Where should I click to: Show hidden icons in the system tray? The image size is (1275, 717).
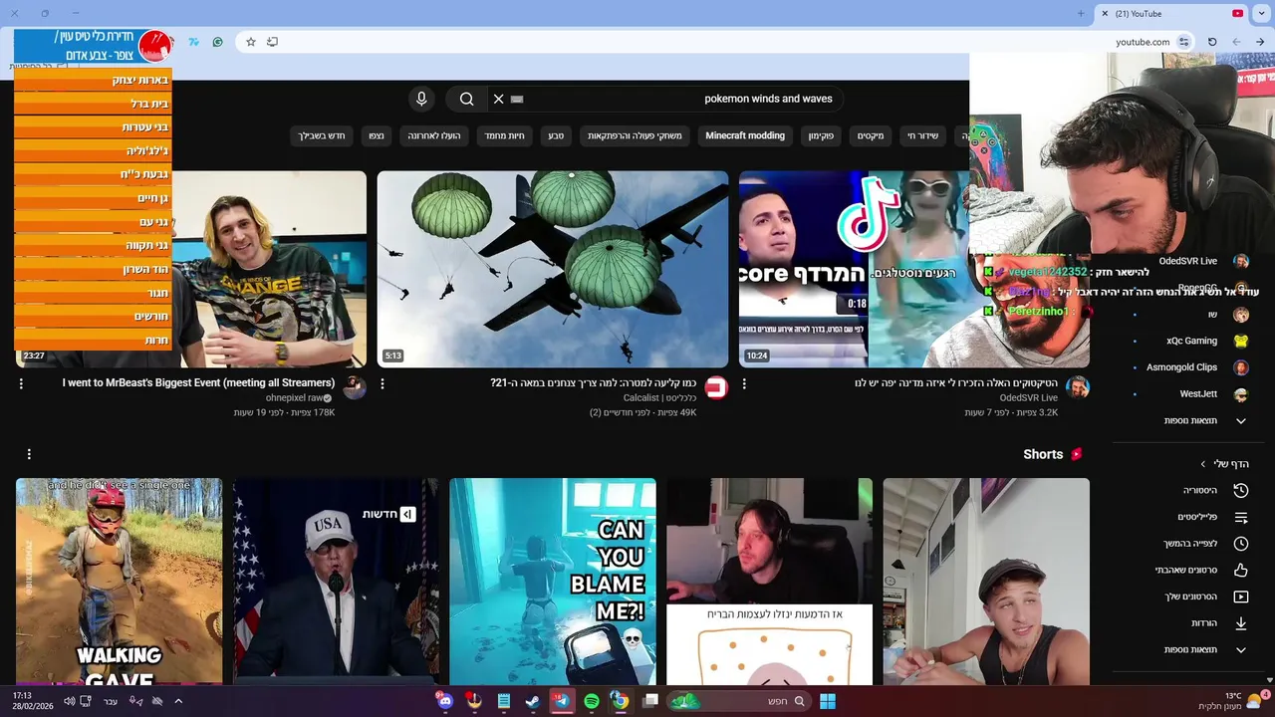[178, 701]
